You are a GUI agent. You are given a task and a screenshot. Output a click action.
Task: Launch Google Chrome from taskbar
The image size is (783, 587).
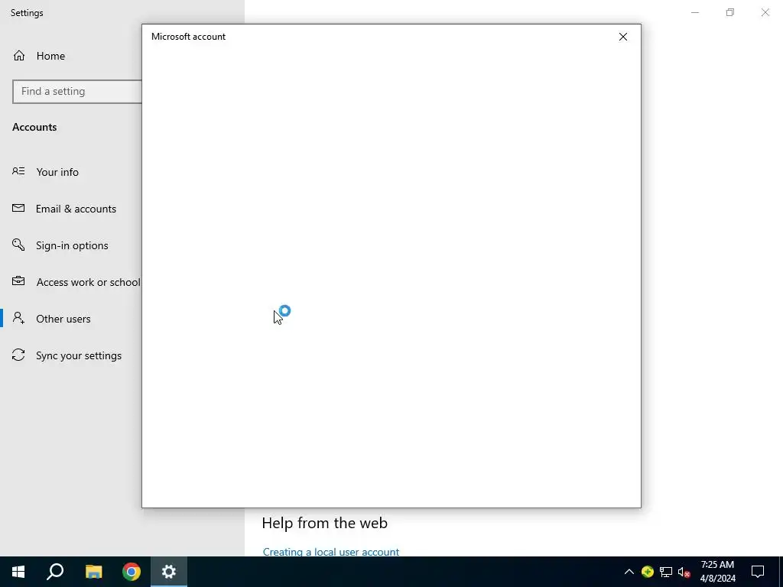pyautogui.click(x=132, y=572)
